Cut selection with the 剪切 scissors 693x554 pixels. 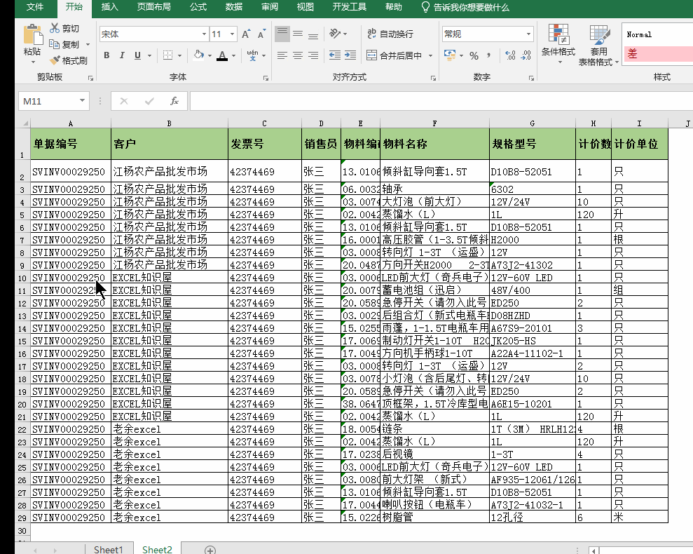64,29
